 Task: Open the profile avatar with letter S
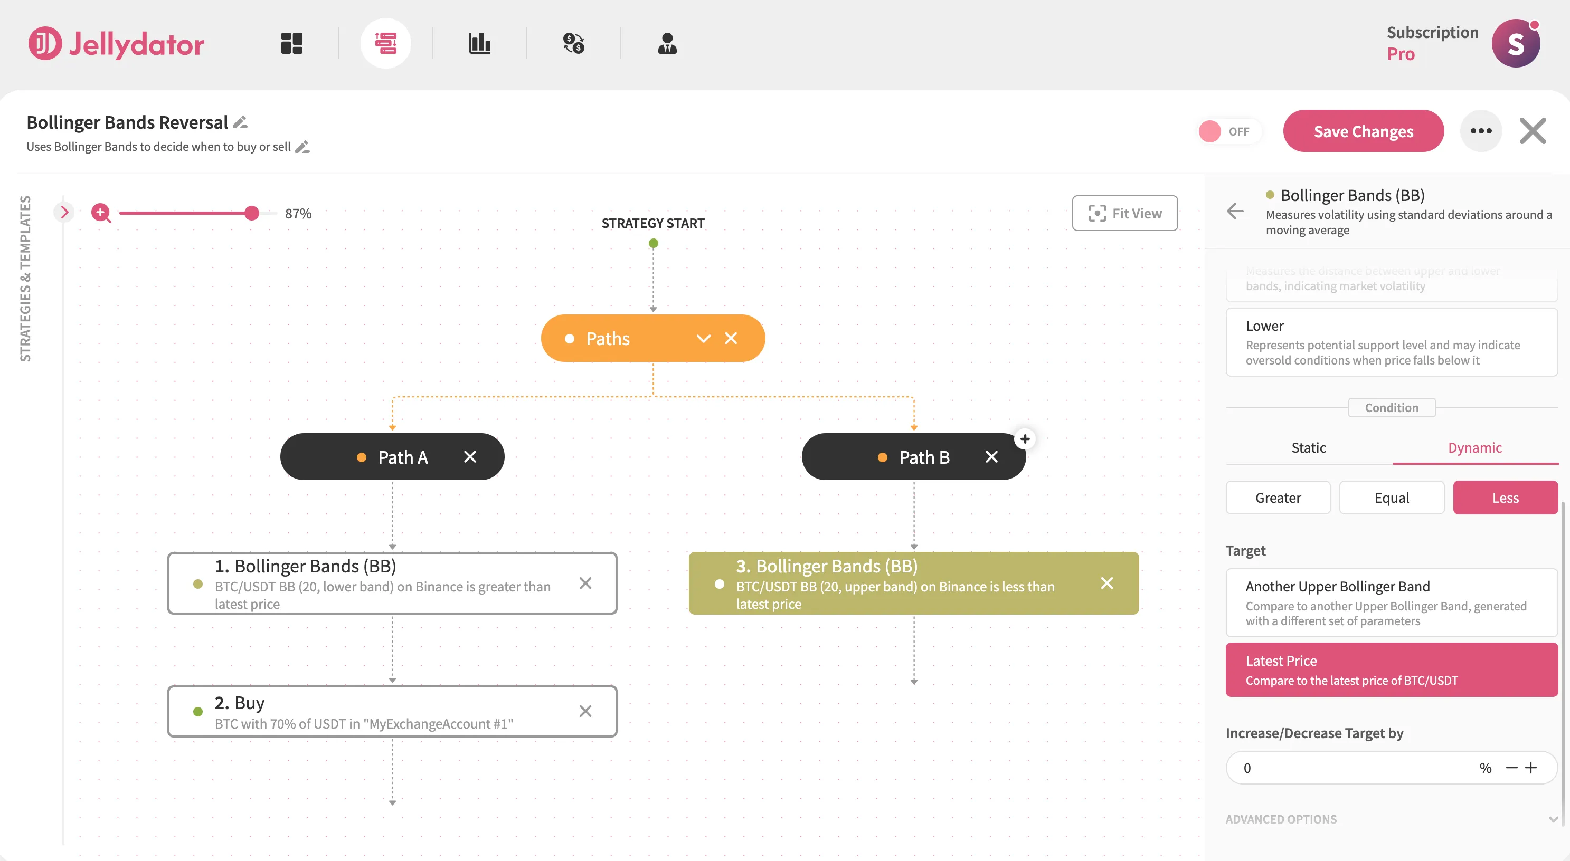[1516, 43]
